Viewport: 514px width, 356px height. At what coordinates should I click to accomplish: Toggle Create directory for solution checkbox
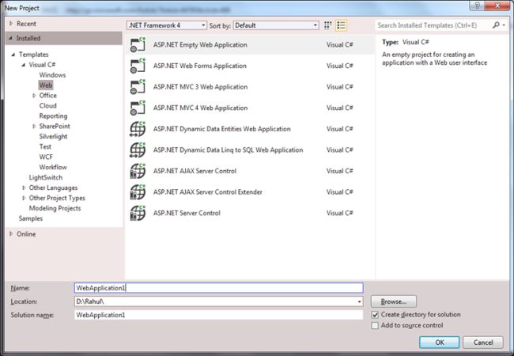(375, 315)
